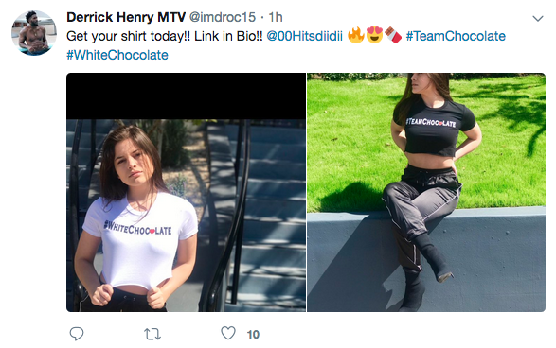Click the fire emoji in the tweet
556x348 pixels.
[x=355, y=35]
